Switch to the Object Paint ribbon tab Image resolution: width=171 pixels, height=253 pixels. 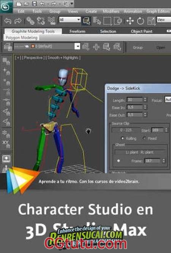[142, 31]
